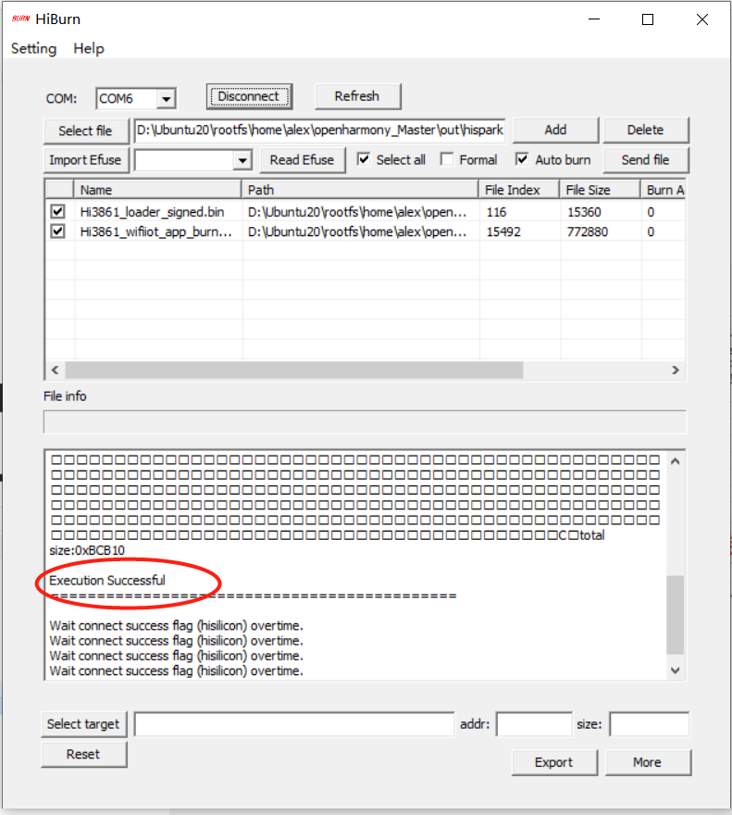Screen dimensions: 732x815
Task: Click file size value 15360
Action: [584, 212]
